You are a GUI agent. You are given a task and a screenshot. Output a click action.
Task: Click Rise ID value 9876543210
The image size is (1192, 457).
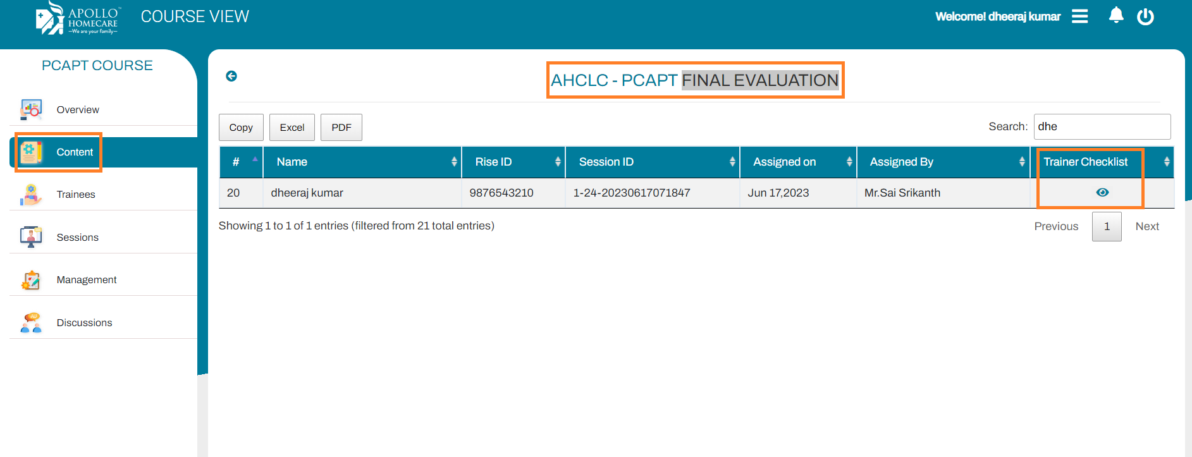coord(501,193)
